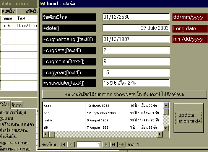This screenshot has width=208, height=152.
Task: Switch to the ค้นหา tab
Action: (16, 105)
